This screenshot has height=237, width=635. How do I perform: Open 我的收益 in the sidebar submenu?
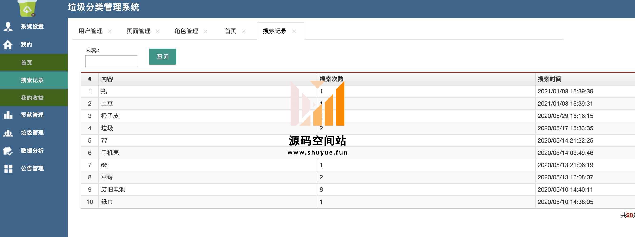click(x=34, y=98)
